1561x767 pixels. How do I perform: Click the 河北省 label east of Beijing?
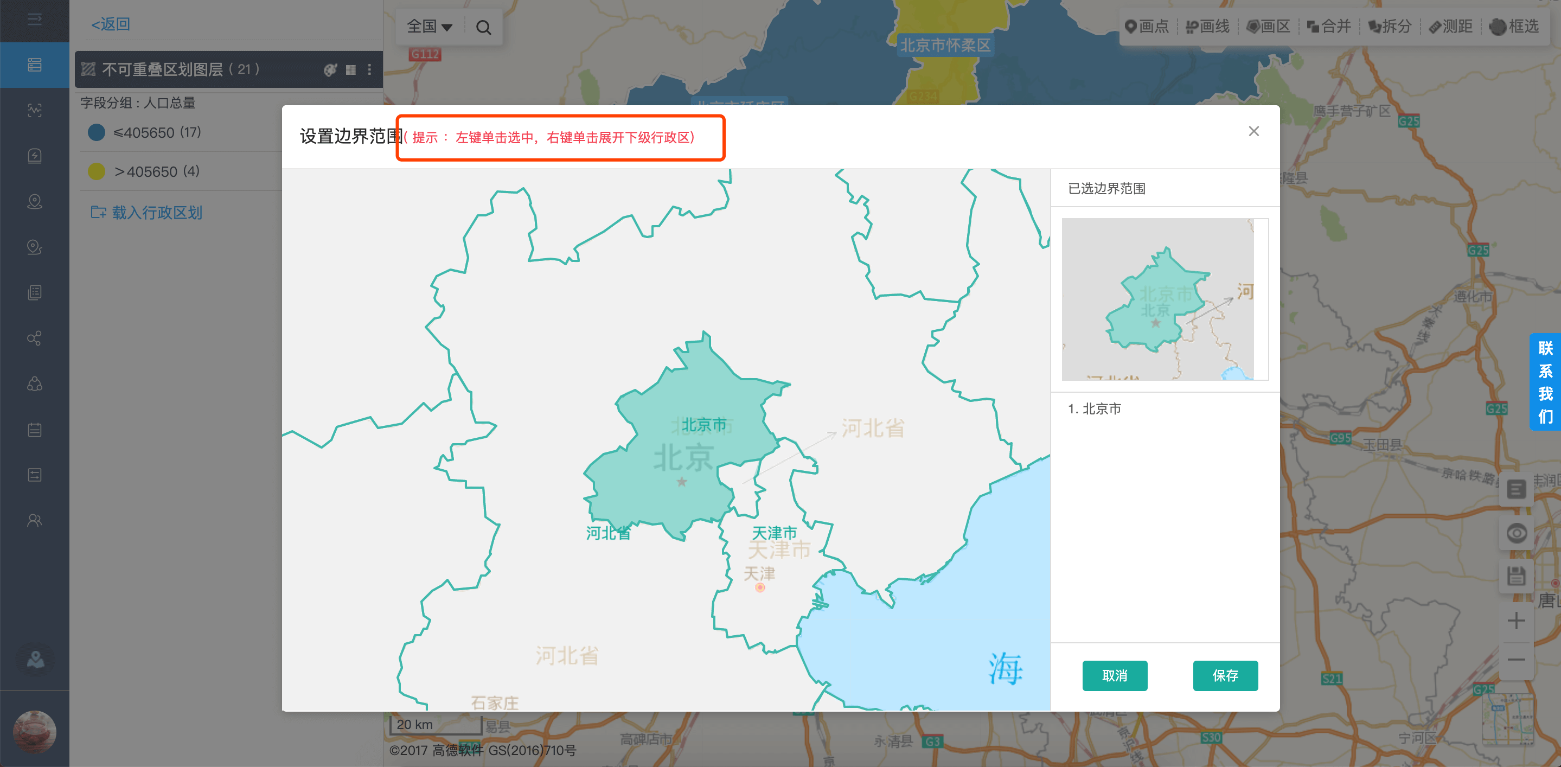(873, 429)
